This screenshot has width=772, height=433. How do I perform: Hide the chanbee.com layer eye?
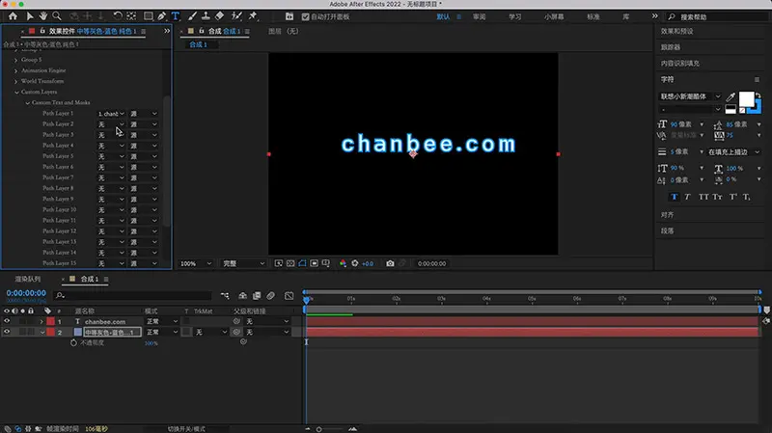click(x=7, y=321)
